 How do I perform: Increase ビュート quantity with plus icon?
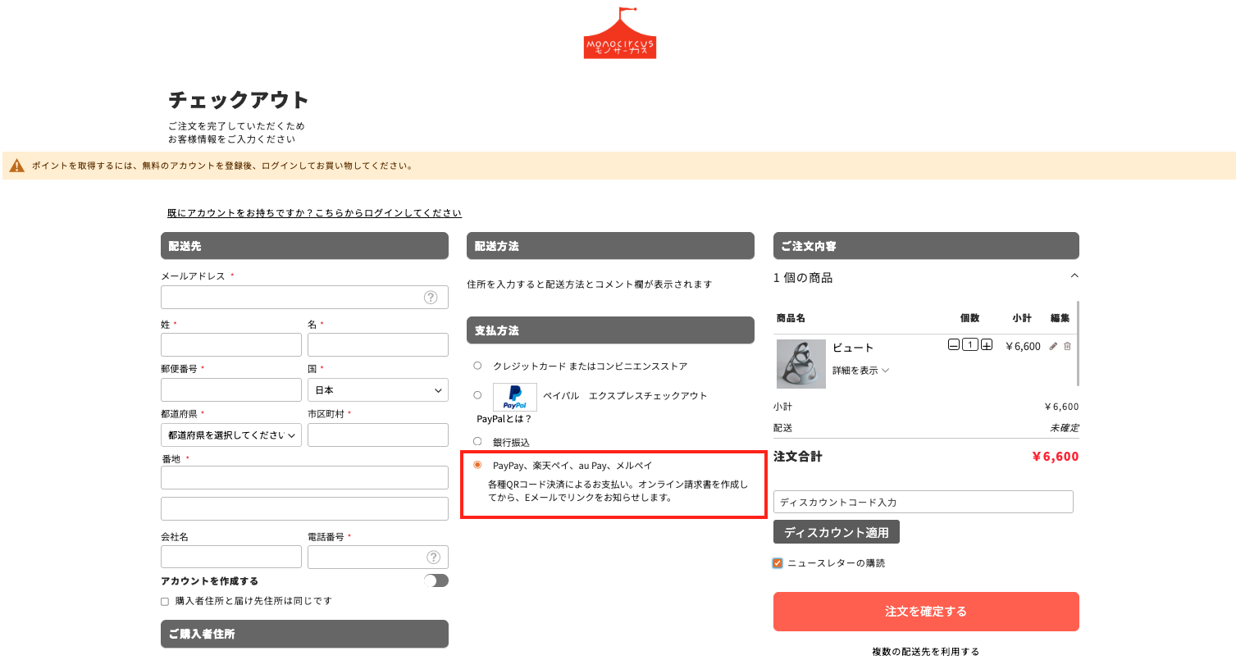point(987,345)
